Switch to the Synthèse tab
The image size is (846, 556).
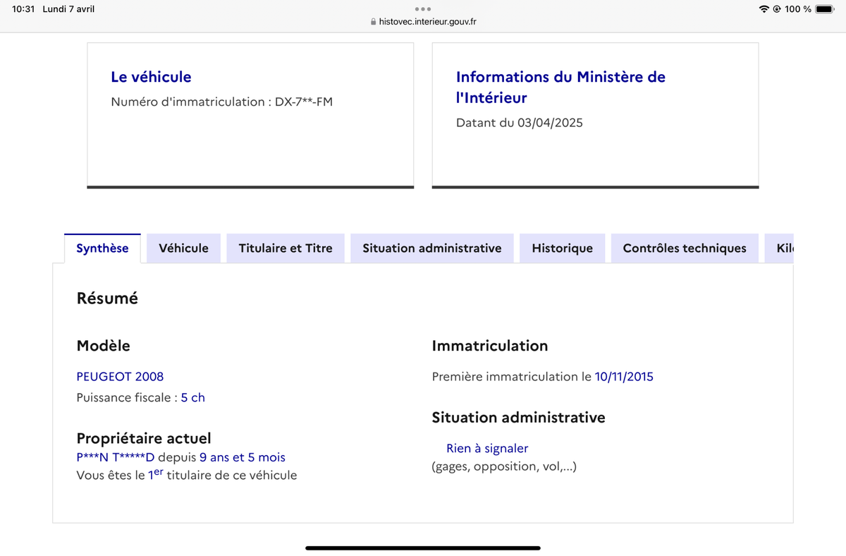102,248
